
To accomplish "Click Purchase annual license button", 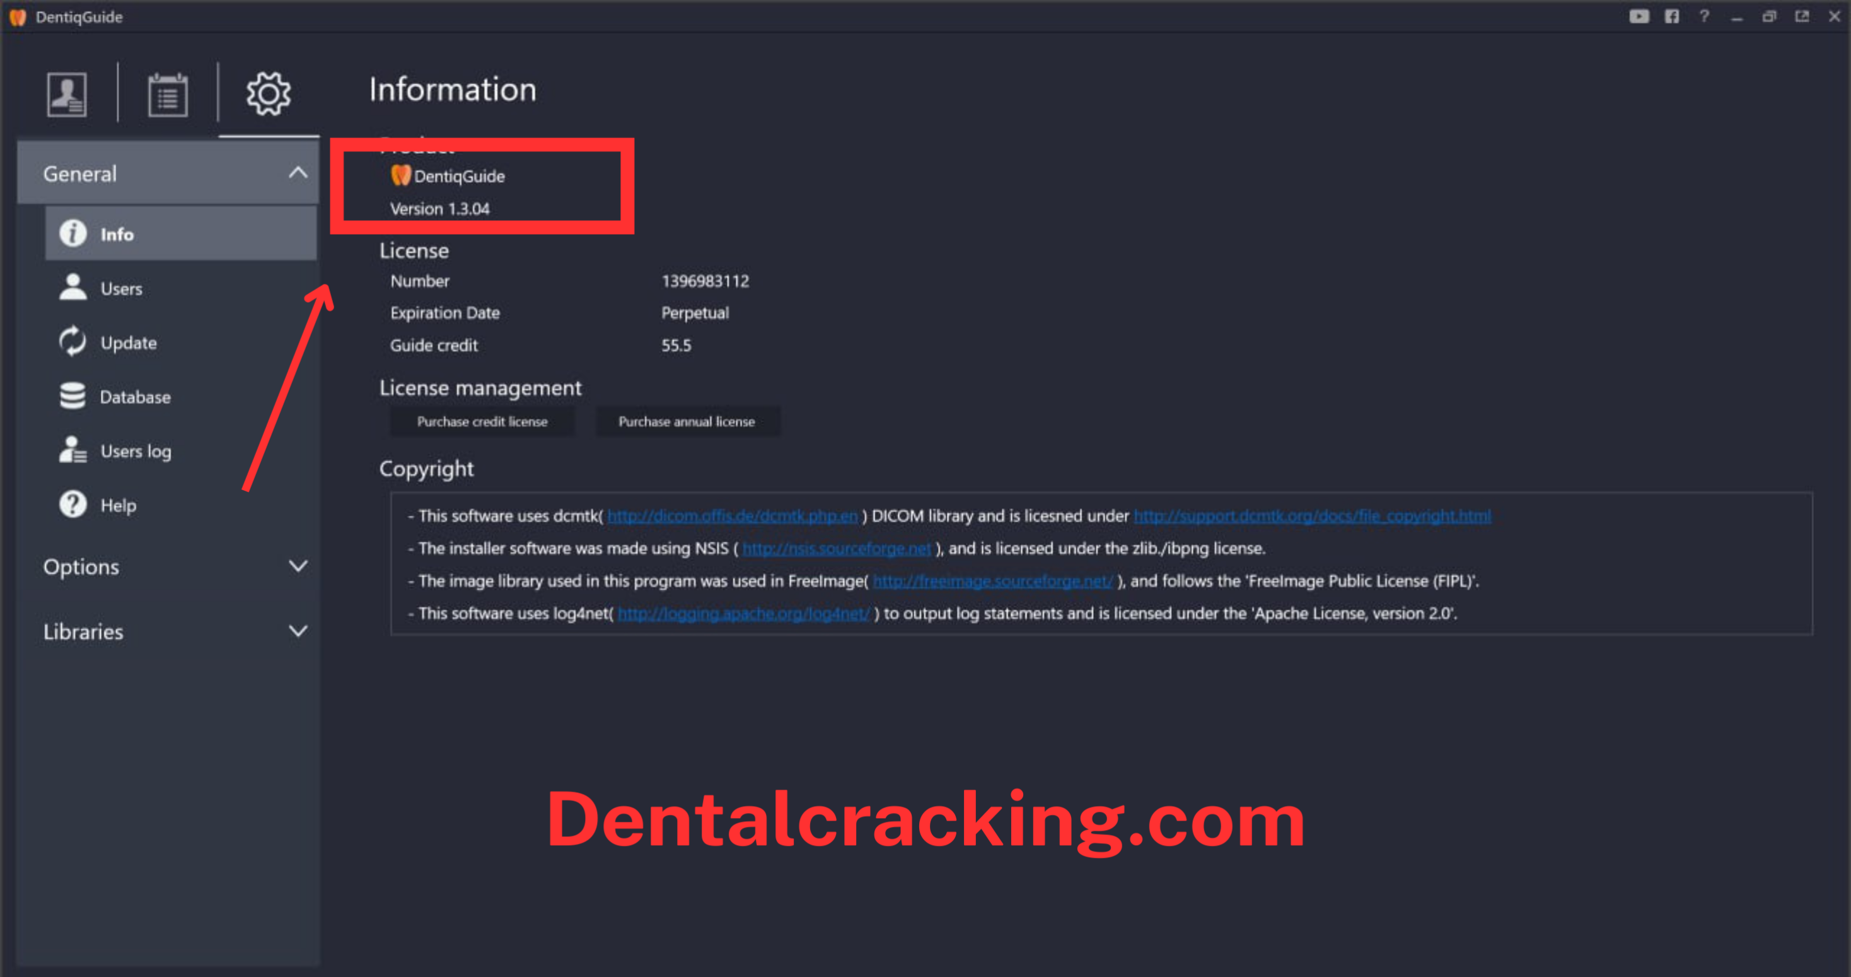I will (x=687, y=421).
